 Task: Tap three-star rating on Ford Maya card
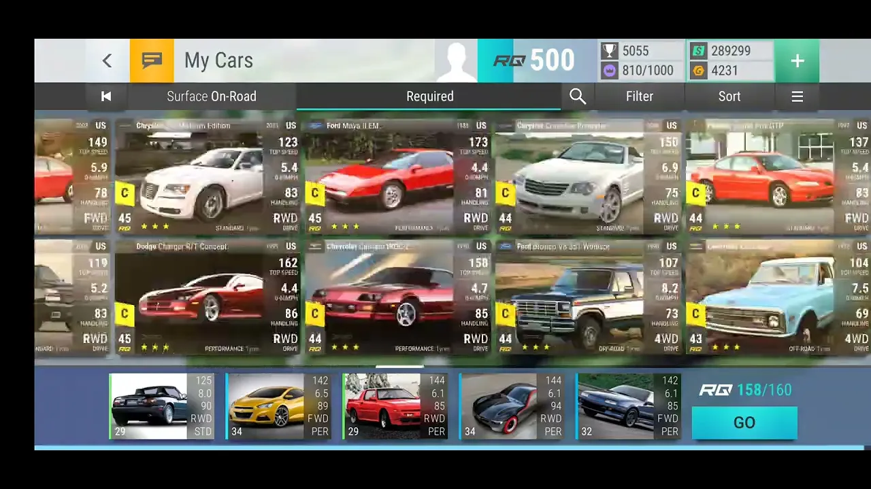pyautogui.click(x=345, y=227)
